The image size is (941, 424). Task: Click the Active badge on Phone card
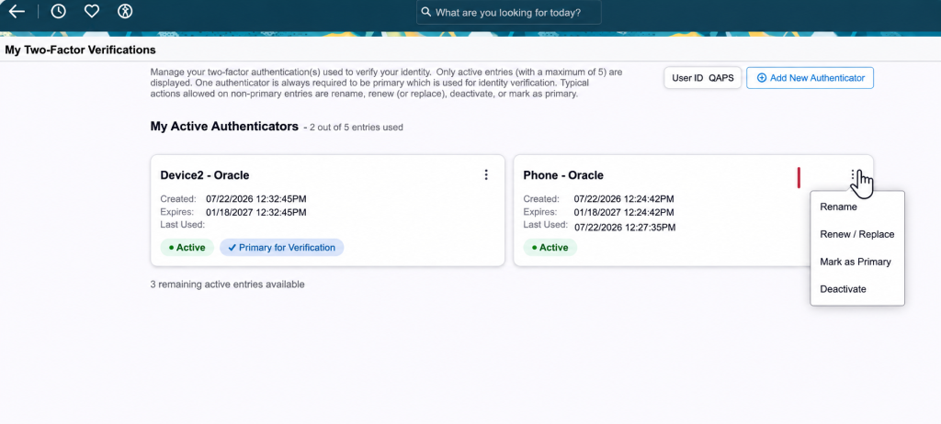[x=550, y=247]
